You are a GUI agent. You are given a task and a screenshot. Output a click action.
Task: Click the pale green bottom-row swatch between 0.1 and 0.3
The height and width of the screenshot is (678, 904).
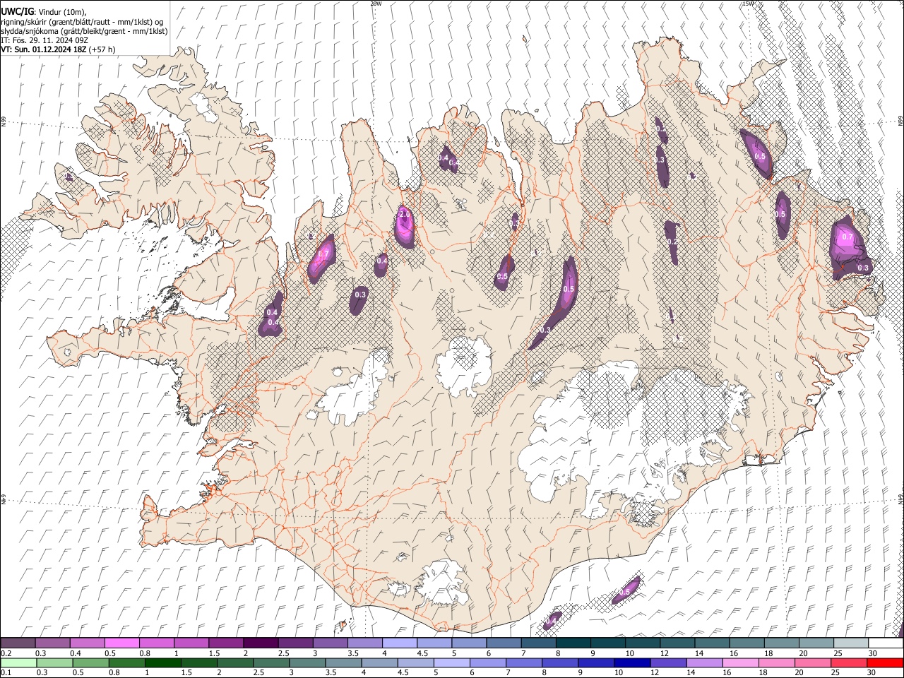click(18, 663)
